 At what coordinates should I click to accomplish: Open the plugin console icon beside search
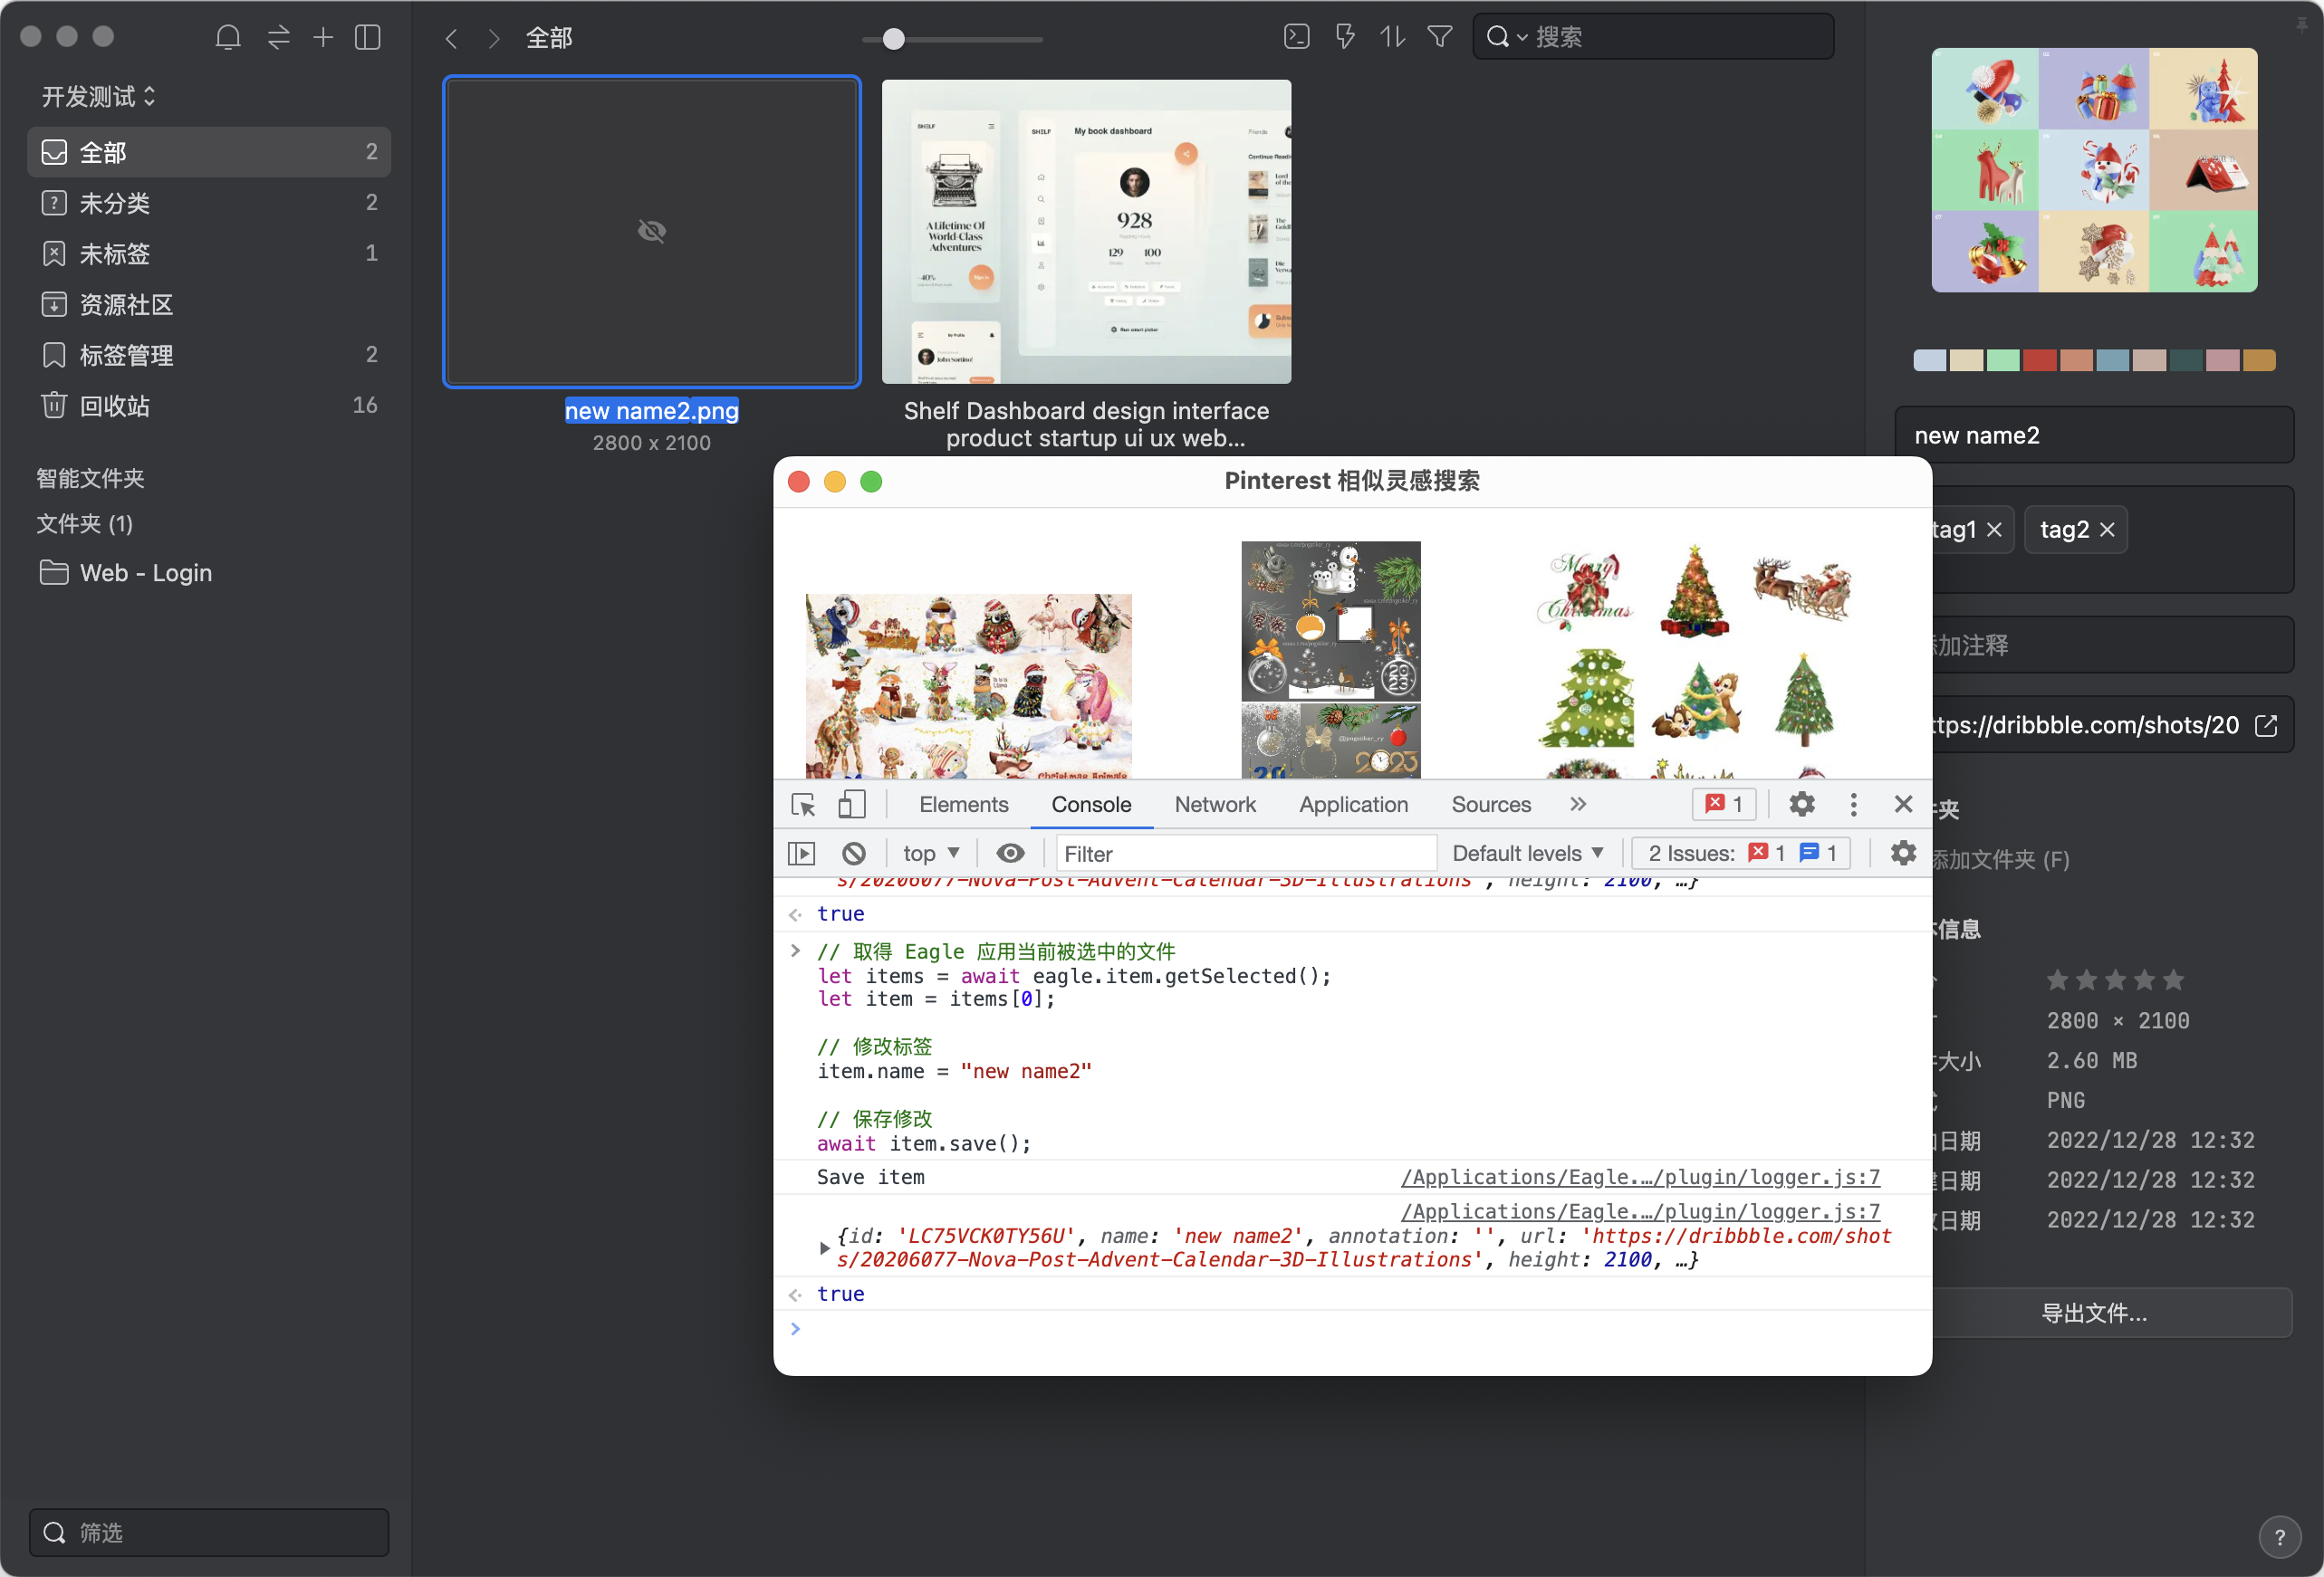pyautogui.click(x=1295, y=36)
